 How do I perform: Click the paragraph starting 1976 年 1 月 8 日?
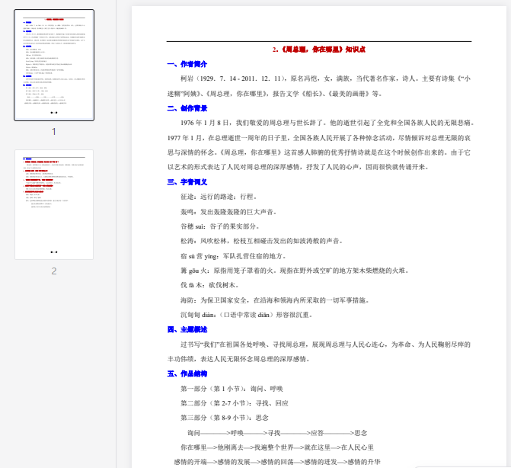click(x=320, y=123)
